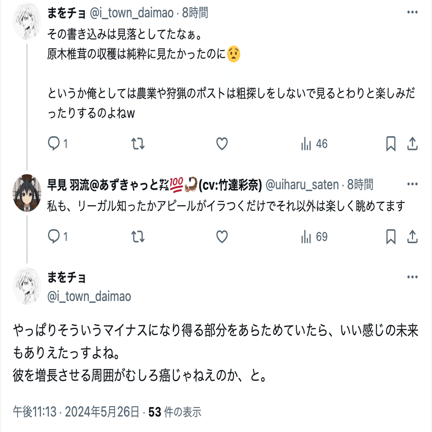Bookmark the @uiharu_saten reply

391,237
